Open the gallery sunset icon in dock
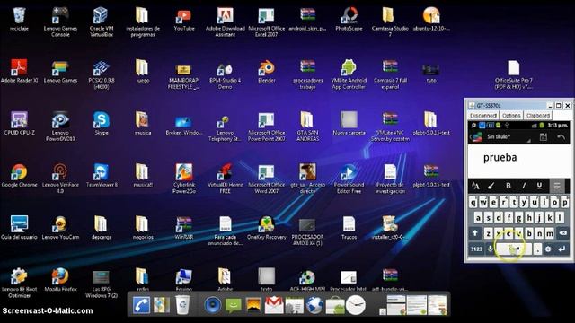Image resolution: width=575 pixels, height=323 pixels. pyautogui.click(x=253, y=305)
